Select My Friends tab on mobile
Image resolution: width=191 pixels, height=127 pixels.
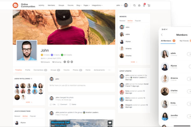[185, 41]
